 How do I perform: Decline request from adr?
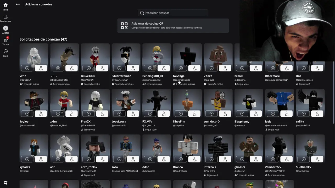(58, 159)
